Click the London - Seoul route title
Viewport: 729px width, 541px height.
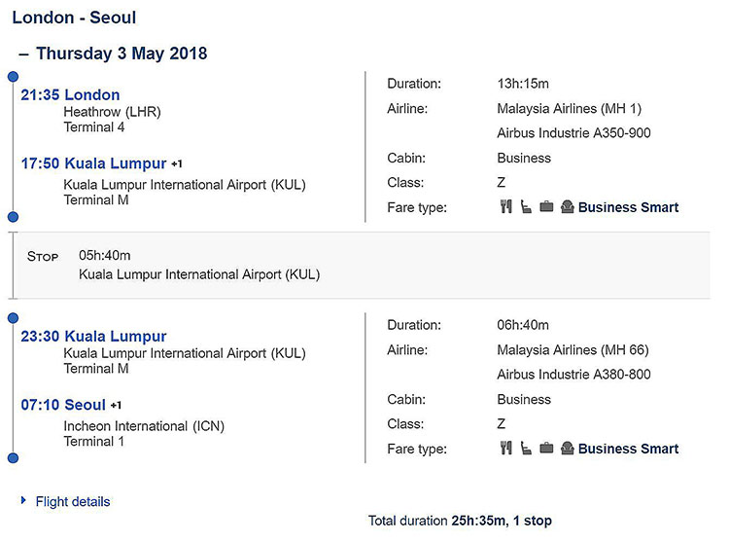pyautogui.click(x=74, y=18)
